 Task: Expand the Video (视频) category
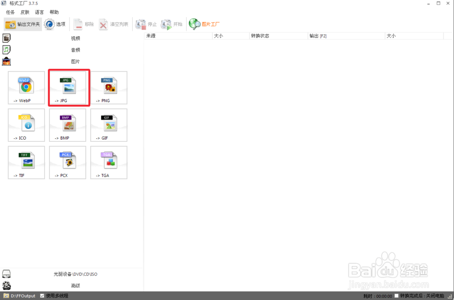(x=75, y=38)
